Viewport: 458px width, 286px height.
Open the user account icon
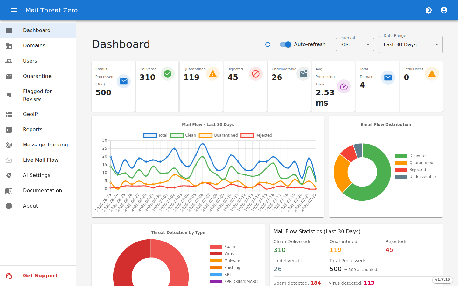(x=444, y=10)
